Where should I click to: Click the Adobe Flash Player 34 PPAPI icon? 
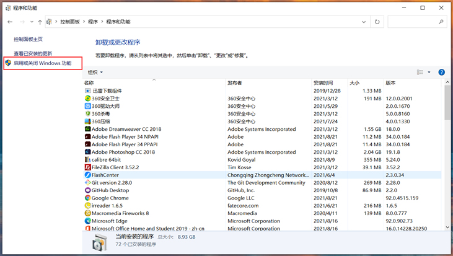(88, 144)
